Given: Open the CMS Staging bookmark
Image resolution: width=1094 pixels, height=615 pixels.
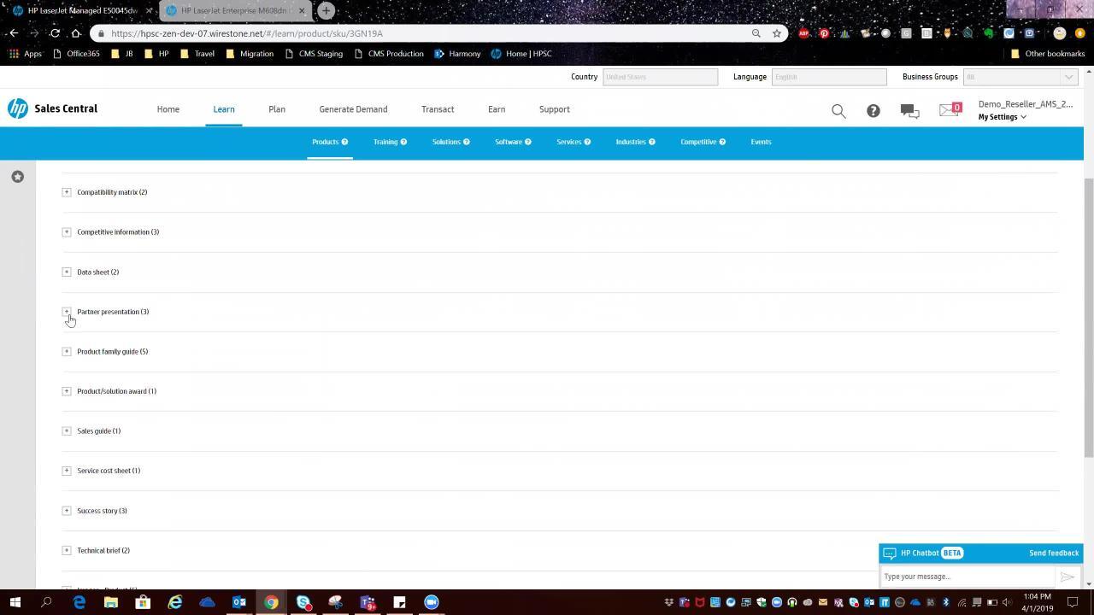Looking at the screenshot, I should tap(313, 54).
